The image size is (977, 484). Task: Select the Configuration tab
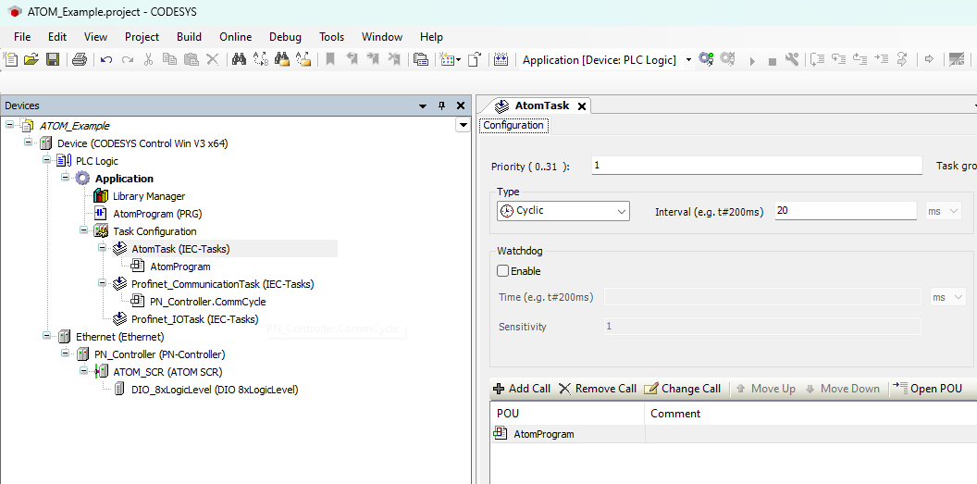513,125
